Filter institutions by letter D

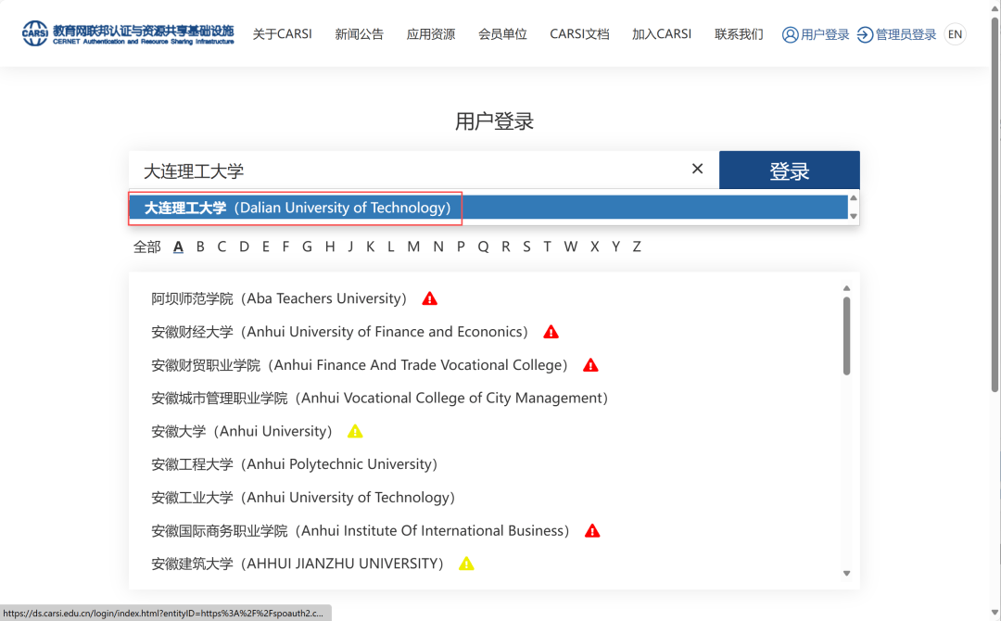pos(244,247)
